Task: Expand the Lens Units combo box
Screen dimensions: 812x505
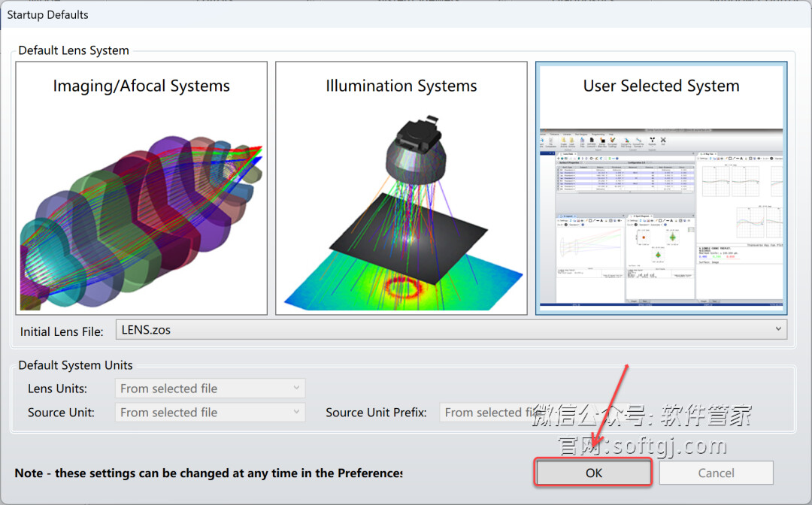Action: pyautogui.click(x=210, y=388)
